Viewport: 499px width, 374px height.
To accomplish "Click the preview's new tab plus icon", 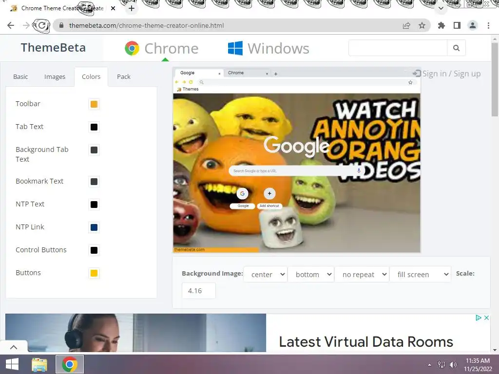I will tap(276, 74).
